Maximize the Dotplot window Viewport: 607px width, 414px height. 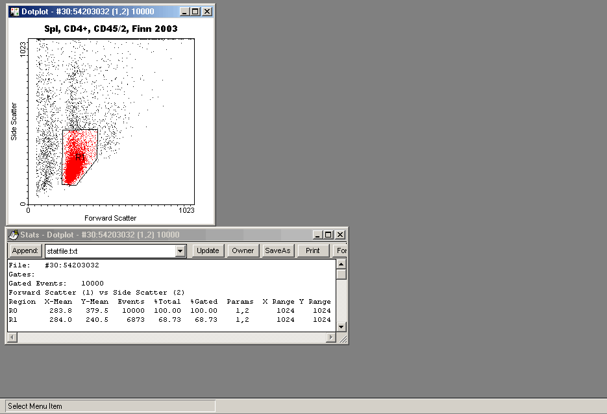coord(196,12)
